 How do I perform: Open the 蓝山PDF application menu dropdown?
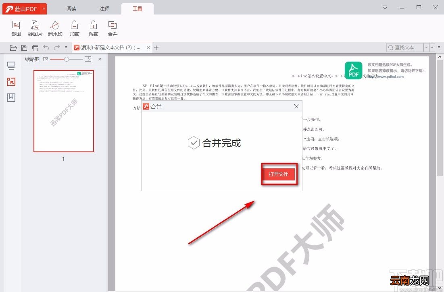(x=44, y=9)
